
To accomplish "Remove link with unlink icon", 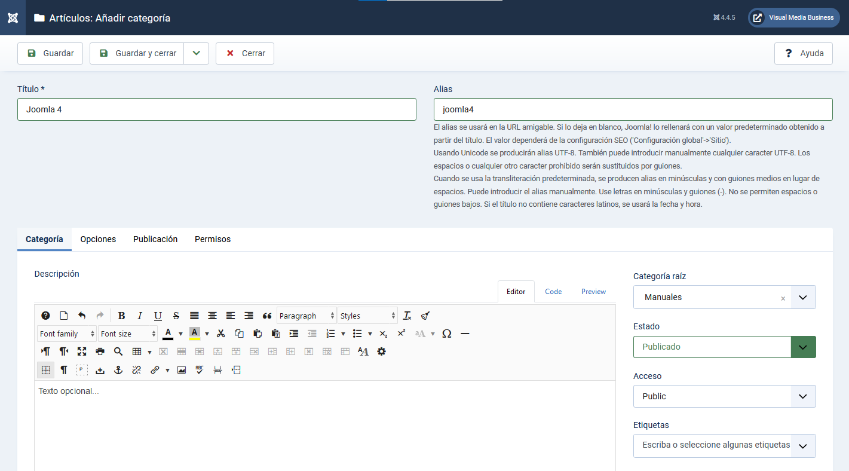I will (x=137, y=370).
